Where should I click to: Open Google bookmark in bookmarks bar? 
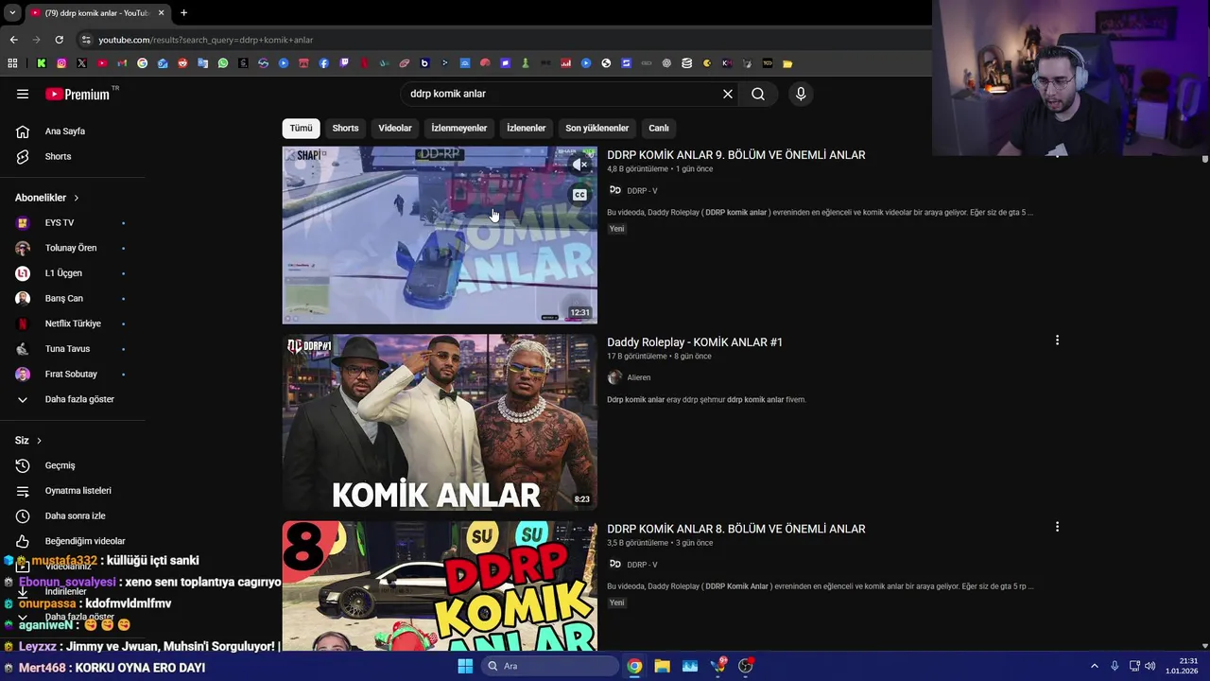142,63
